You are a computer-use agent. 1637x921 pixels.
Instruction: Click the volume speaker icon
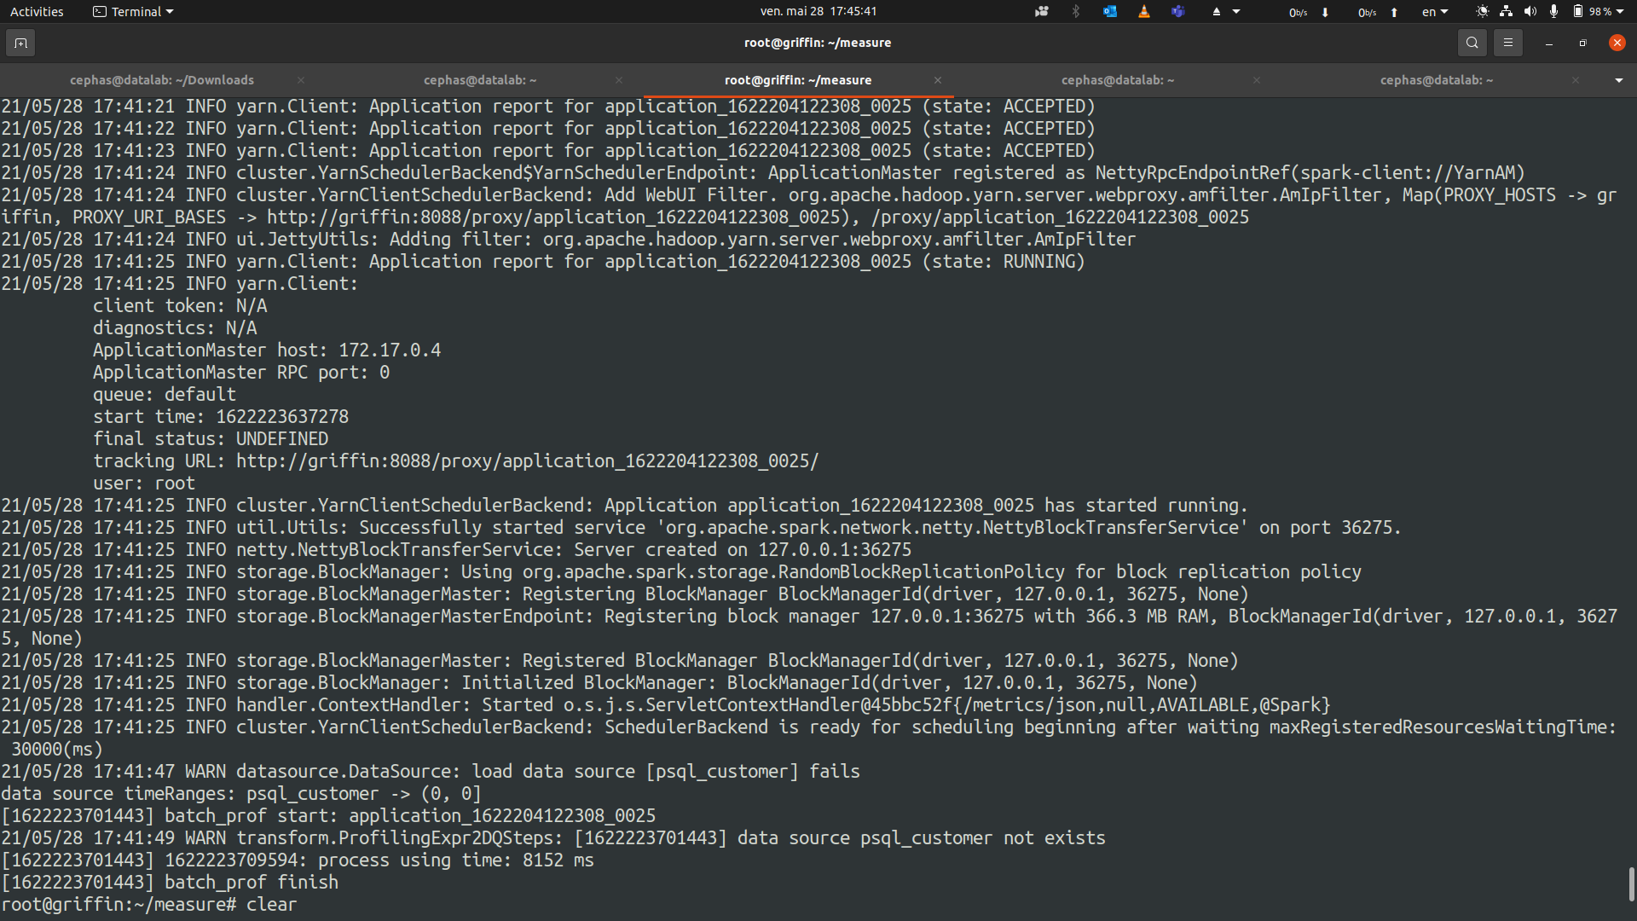[x=1530, y=12]
